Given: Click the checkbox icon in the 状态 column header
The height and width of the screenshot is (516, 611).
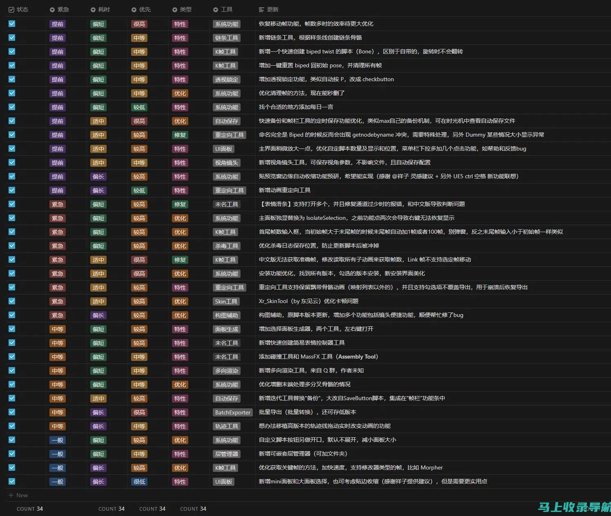Looking at the screenshot, I should coord(11,9).
